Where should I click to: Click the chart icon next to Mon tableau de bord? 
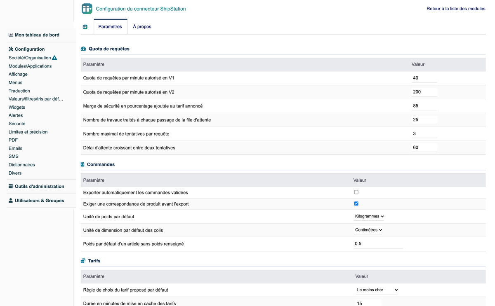tap(11, 35)
